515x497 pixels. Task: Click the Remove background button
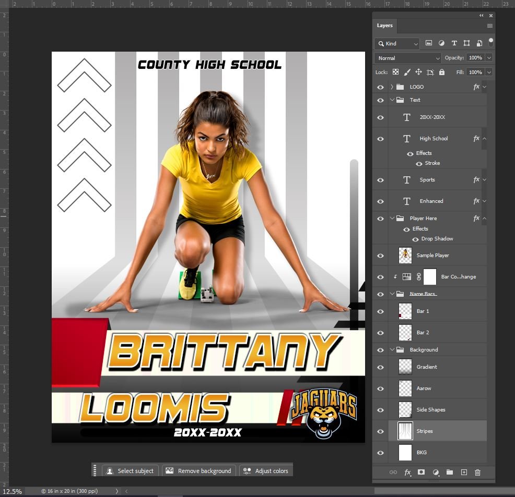(x=198, y=471)
